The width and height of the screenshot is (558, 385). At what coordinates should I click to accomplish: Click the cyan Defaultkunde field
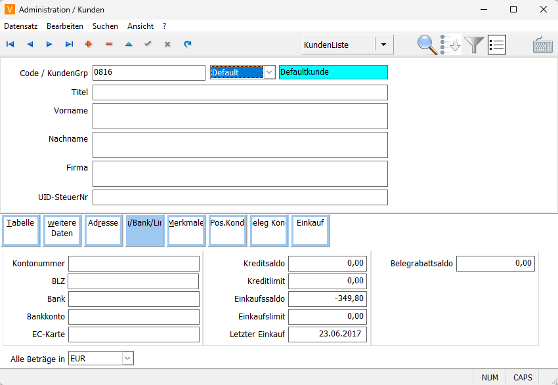click(333, 72)
